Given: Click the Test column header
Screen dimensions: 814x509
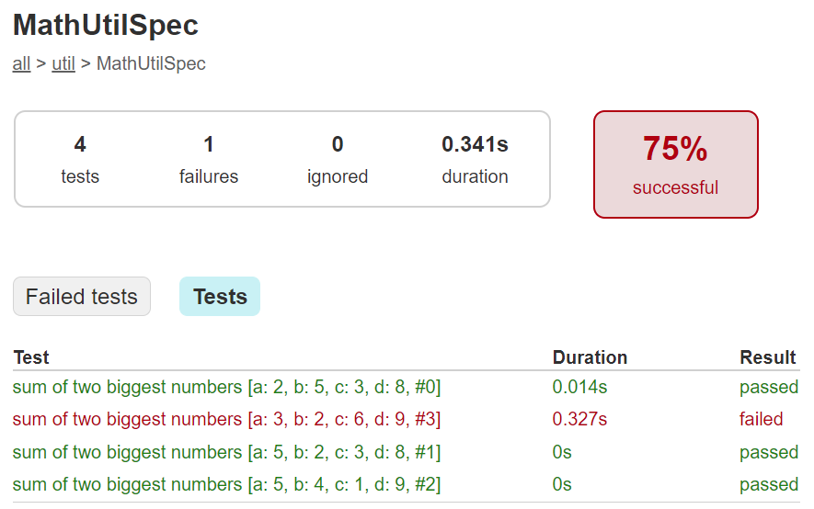Looking at the screenshot, I should [31, 357].
